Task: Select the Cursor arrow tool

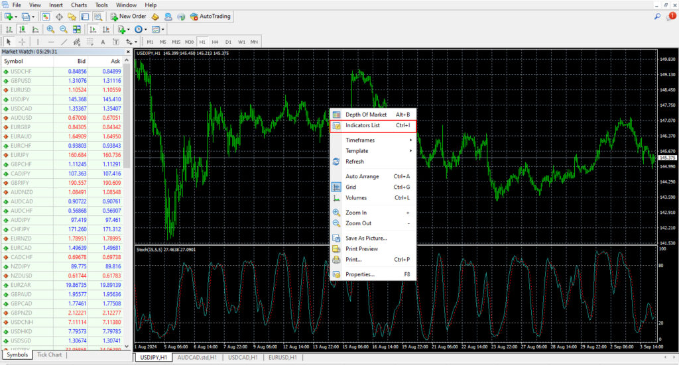Action: 9,42
